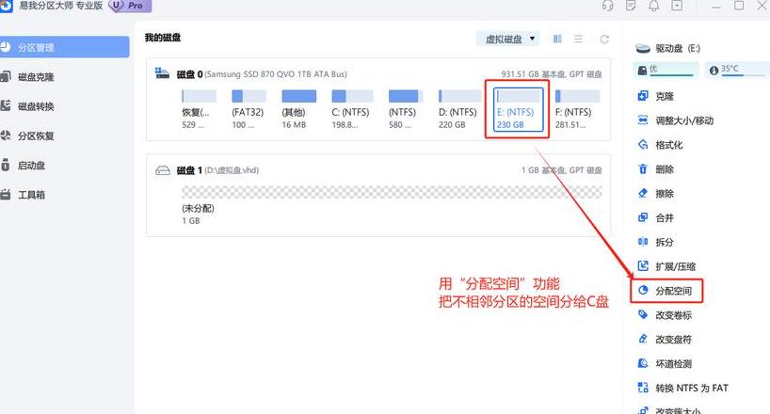Select the F: (NTFS) partition
The image size is (770, 414).
pyautogui.click(x=577, y=109)
